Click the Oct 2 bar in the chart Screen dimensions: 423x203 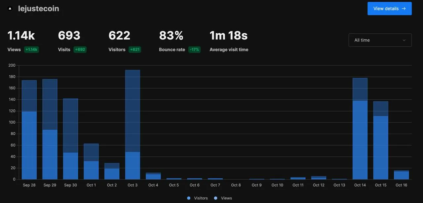point(112,171)
